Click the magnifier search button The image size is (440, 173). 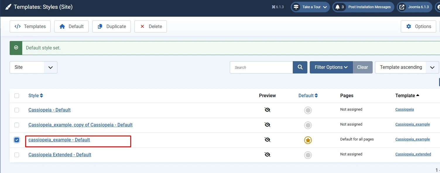[x=300, y=67]
